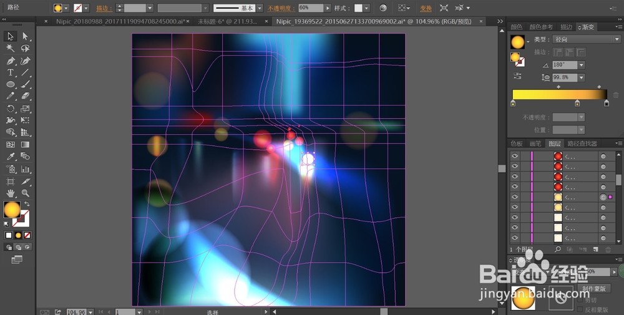
Task: Set fill to None in toolbox
Action: point(27,235)
